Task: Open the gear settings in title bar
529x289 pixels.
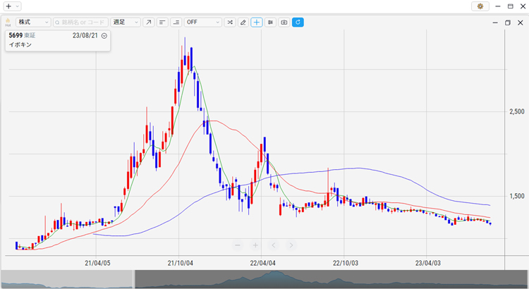Action: tap(480, 6)
